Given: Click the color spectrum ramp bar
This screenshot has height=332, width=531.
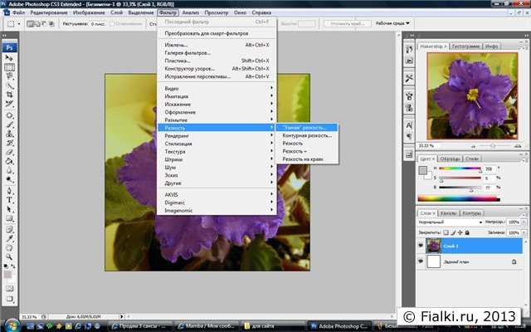Looking at the screenshot, I should pyautogui.click(x=459, y=199).
